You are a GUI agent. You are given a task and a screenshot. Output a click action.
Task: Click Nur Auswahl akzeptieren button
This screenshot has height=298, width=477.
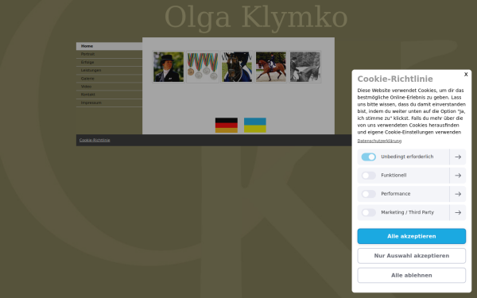[411, 256]
